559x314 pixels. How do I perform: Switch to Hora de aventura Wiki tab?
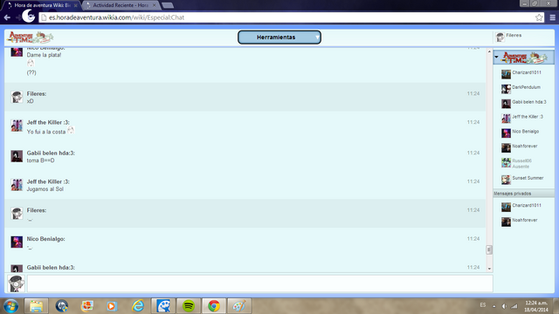click(41, 5)
